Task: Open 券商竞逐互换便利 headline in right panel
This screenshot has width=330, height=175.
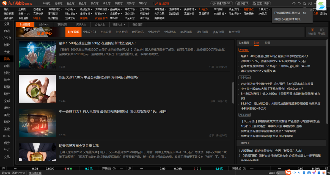Action: tap(276, 66)
